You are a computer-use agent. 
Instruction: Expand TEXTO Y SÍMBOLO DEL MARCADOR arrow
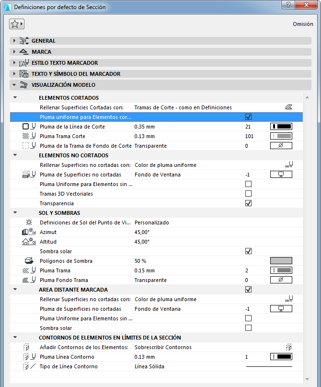(14, 74)
